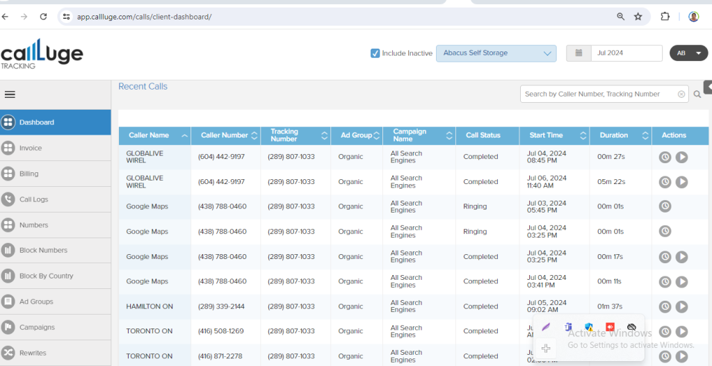Open the Campaigns sidebar section
The width and height of the screenshot is (712, 366).
[37, 327]
